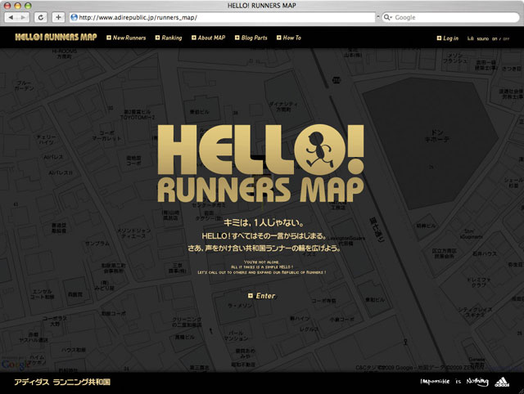This screenshot has height=394, width=524.
Task: Open the Ranking menu item
Action: [169, 38]
